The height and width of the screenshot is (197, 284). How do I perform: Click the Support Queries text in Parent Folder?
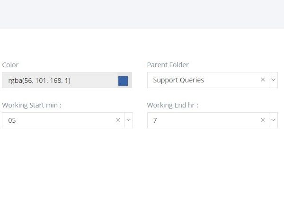(x=178, y=80)
